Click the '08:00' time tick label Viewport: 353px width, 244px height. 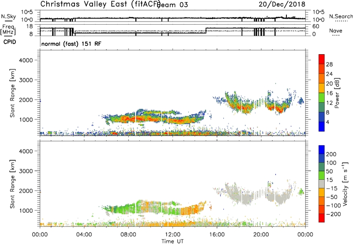click(x=128, y=235)
